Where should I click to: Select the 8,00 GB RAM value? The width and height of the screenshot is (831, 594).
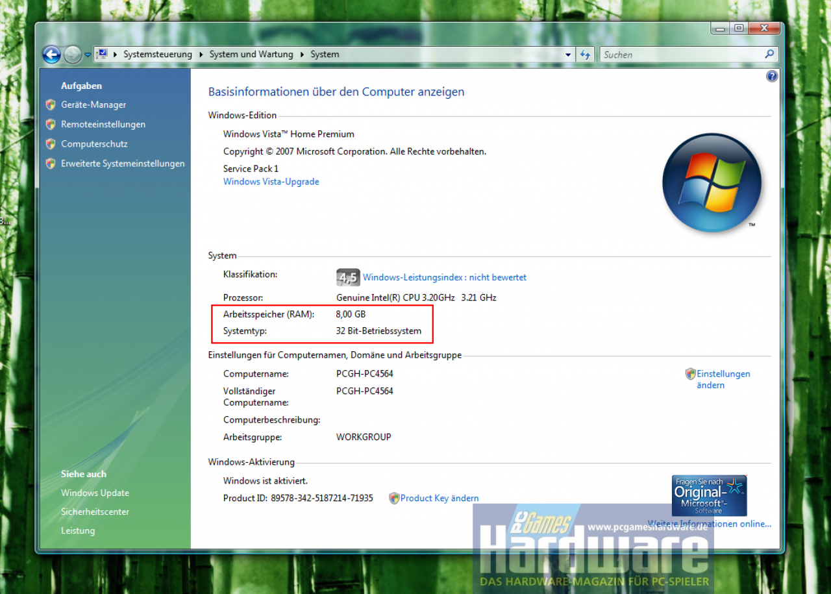click(x=351, y=314)
